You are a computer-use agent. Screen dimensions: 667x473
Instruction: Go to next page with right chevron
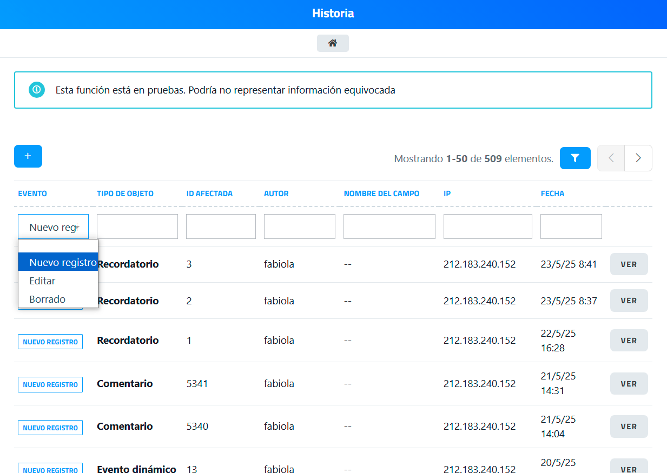(x=638, y=158)
